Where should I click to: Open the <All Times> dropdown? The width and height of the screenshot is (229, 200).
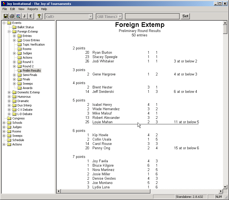click(x=120, y=17)
